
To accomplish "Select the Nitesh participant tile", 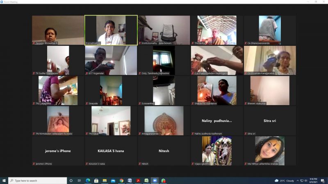I will 164,151.
